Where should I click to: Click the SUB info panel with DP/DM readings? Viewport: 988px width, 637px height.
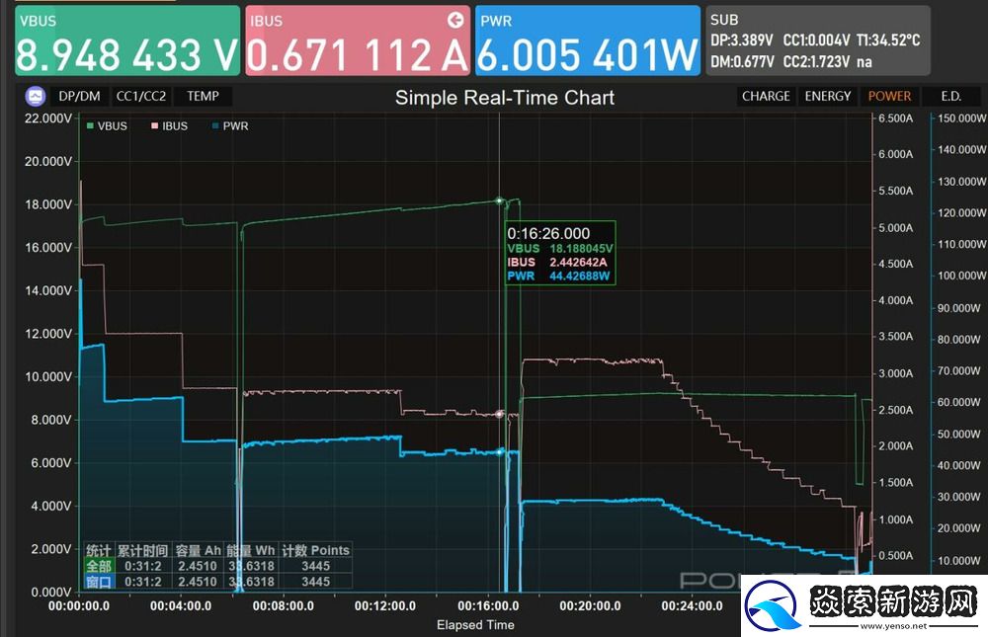coord(817,40)
